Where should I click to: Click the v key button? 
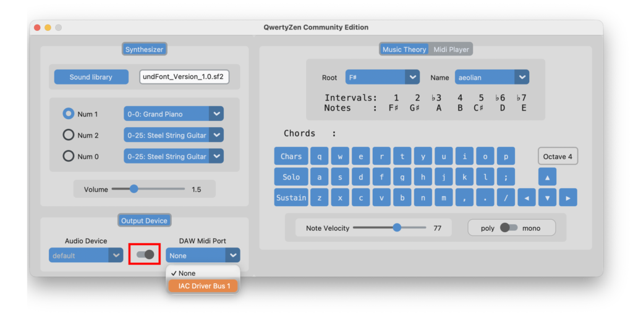click(381, 197)
